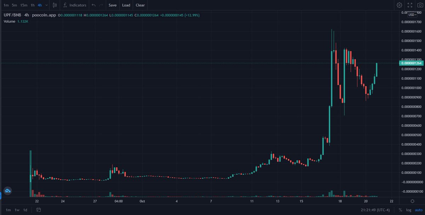Image resolution: width=425 pixels, height=215 pixels.
Task: Switch to the 1h interval
Action: (x=33, y=5)
